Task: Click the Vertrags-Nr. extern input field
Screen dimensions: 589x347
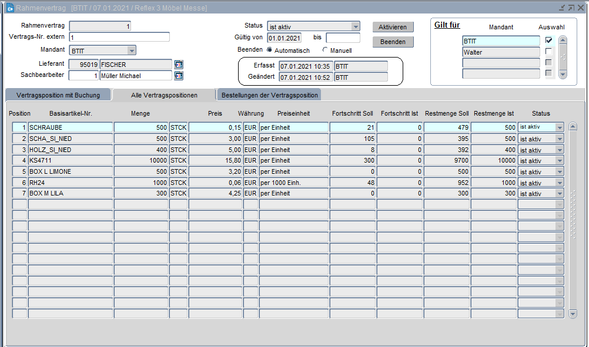Action: [119, 37]
